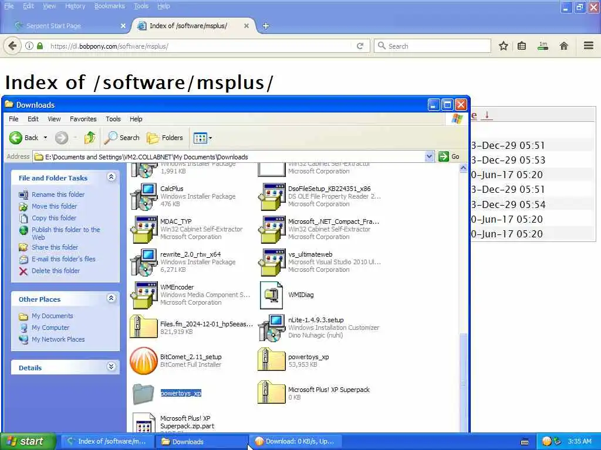Toggle the Folders pane in Explorer
Viewport: 601px width, 450px height.
(x=165, y=138)
